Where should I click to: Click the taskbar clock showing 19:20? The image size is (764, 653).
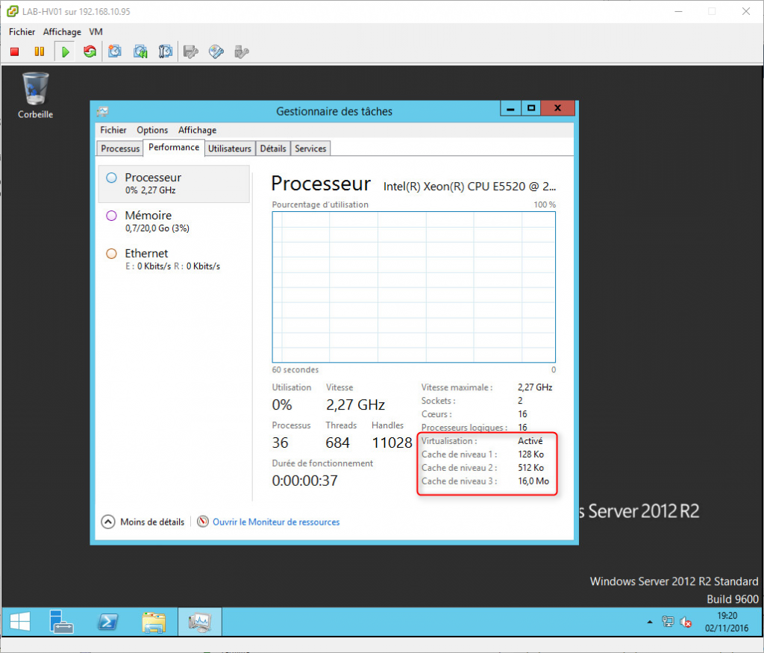[727, 616]
